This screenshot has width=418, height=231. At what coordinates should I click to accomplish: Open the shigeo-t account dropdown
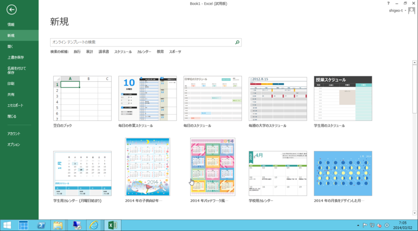398,10
